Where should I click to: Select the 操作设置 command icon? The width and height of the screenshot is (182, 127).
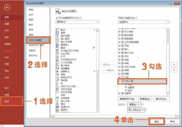pyautogui.click(x=57, y=36)
